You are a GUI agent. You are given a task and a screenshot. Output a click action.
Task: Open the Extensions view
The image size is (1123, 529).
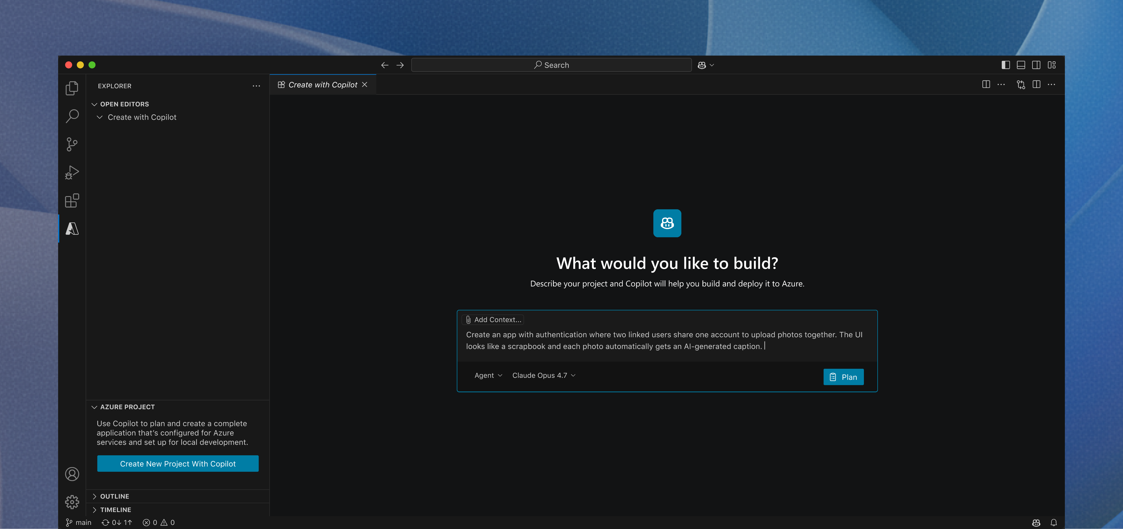pyautogui.click(x=72, y=201)
